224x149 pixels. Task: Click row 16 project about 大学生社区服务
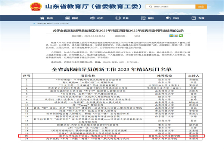click(x=88, y=125)
